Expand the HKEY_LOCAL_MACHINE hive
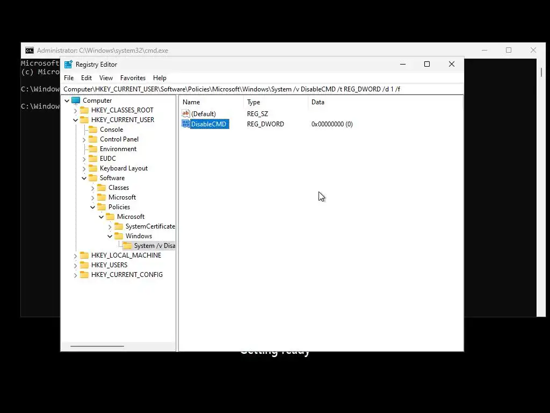The height and width of the screenshot is (413, 550). 75,256
